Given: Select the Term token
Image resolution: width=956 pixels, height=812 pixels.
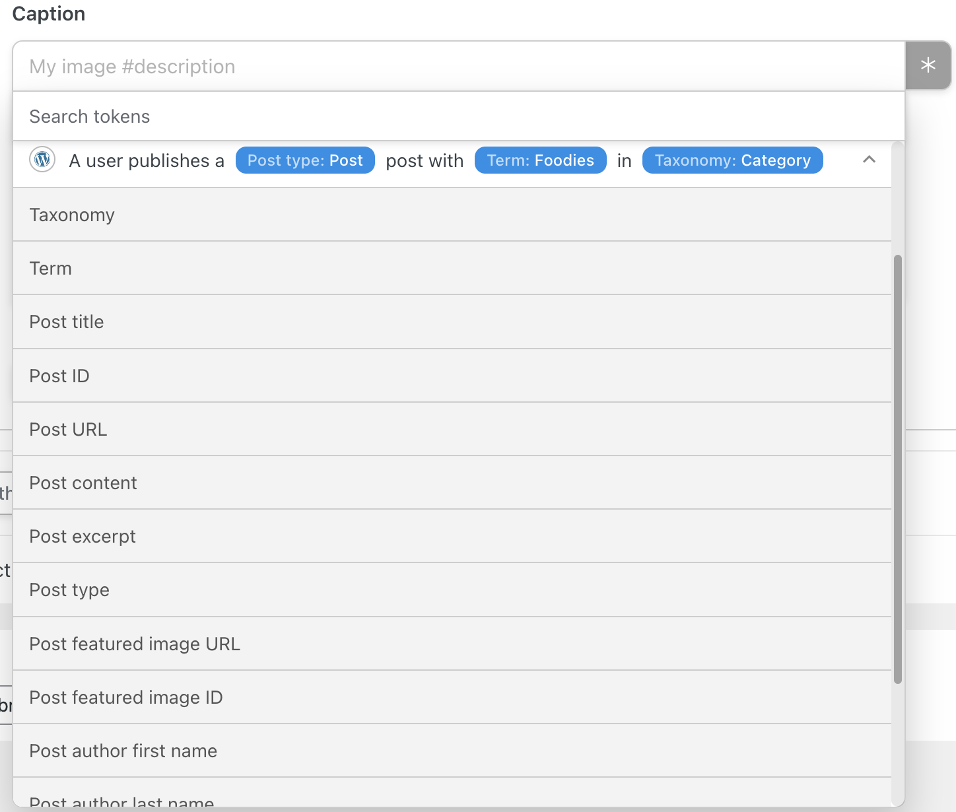Looking at the screenshot, I should tap(452, 268).
